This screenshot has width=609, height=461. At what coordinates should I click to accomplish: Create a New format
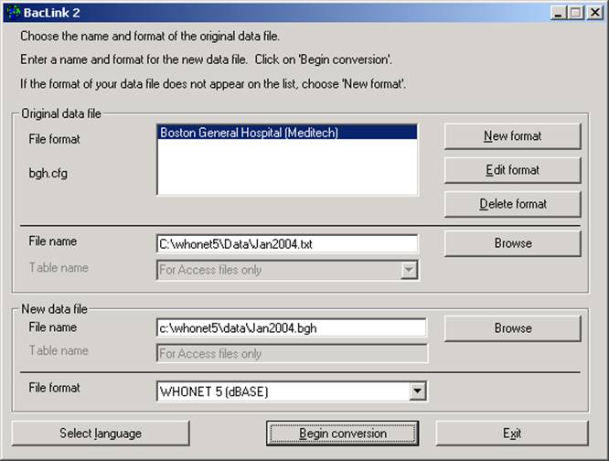click(x=513, y=136)
